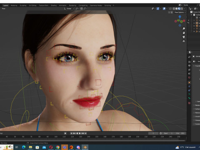The height and width of the screenshot is (150, 200).
Task: Open proportional editing falloff options
Action: pyautogui.click(x=85, y=9)
